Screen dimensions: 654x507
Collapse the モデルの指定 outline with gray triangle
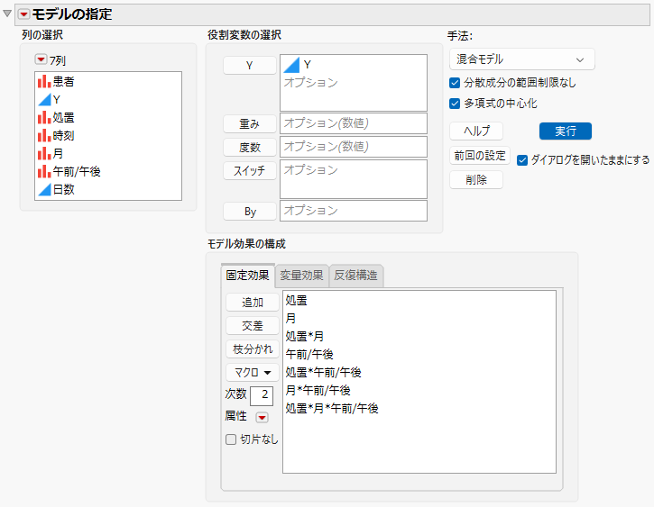tap(7, 14)
